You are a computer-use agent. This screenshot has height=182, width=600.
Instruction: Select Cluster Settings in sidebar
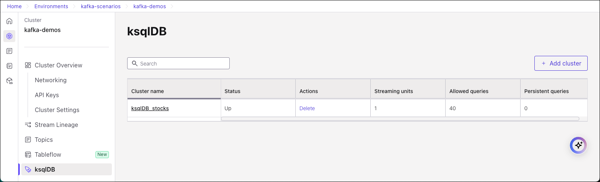coord(57,110)
